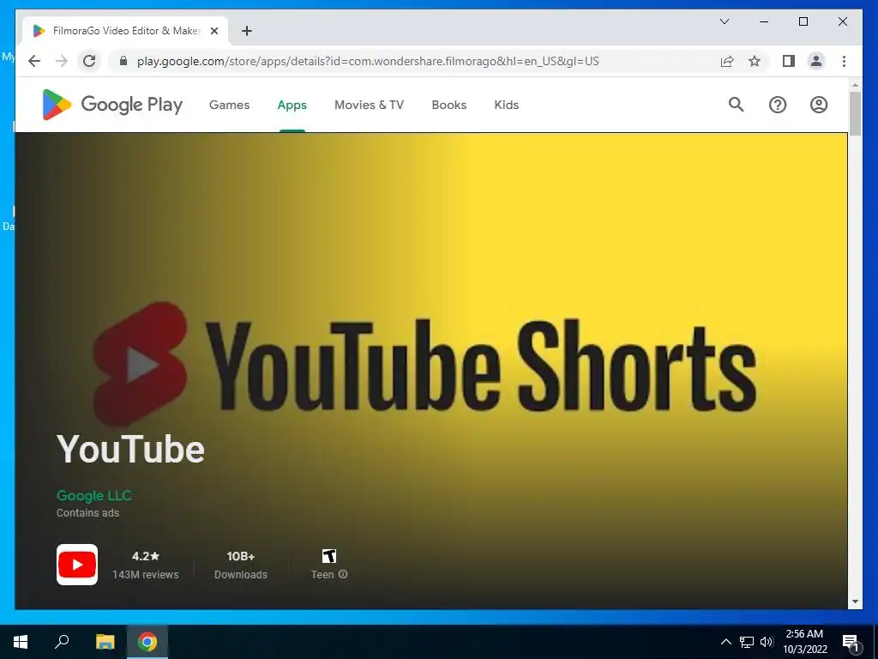This screenshot has height=659, width=878.
Task: Click the YouTube app title
Action: coord(130,450)
